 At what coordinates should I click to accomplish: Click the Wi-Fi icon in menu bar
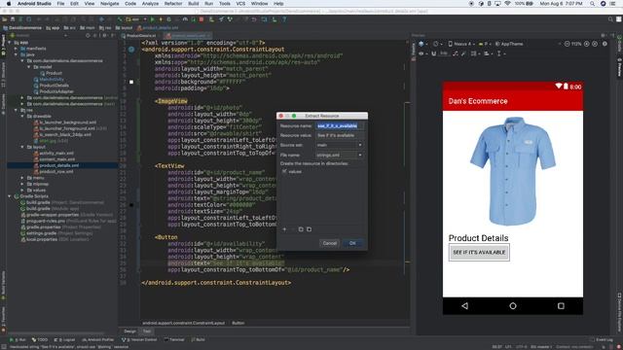507,4
